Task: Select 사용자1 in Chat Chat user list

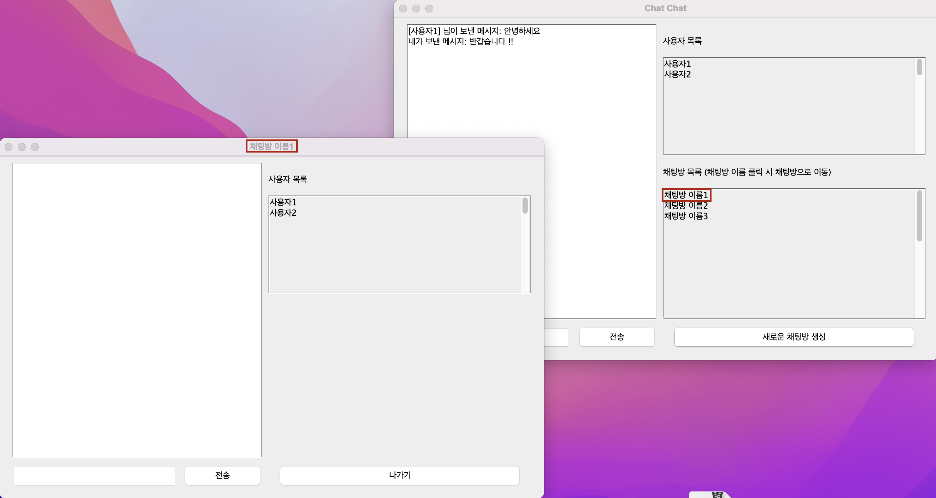Action: (677, 64)
